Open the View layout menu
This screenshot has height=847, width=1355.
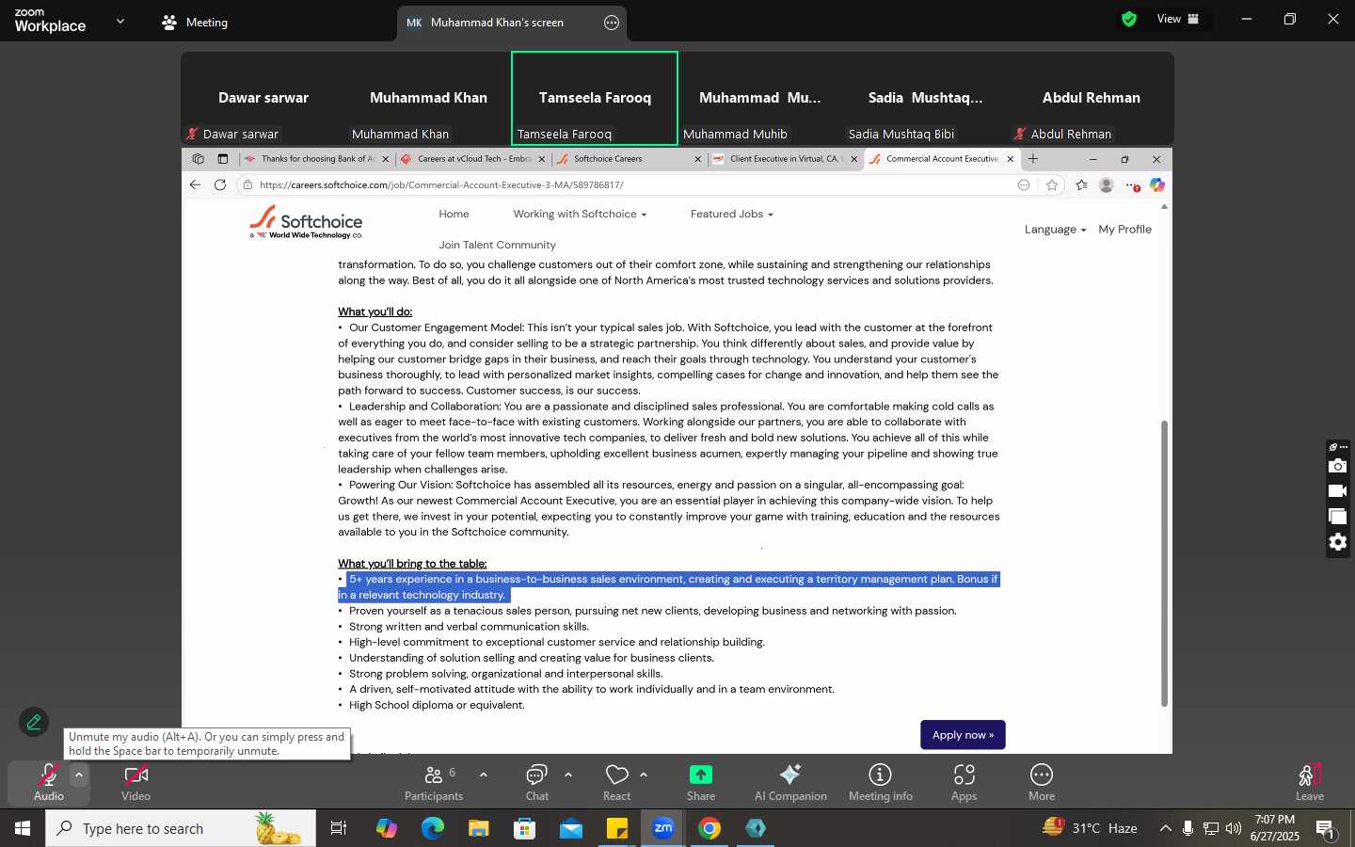click(x=1178, y=19)
